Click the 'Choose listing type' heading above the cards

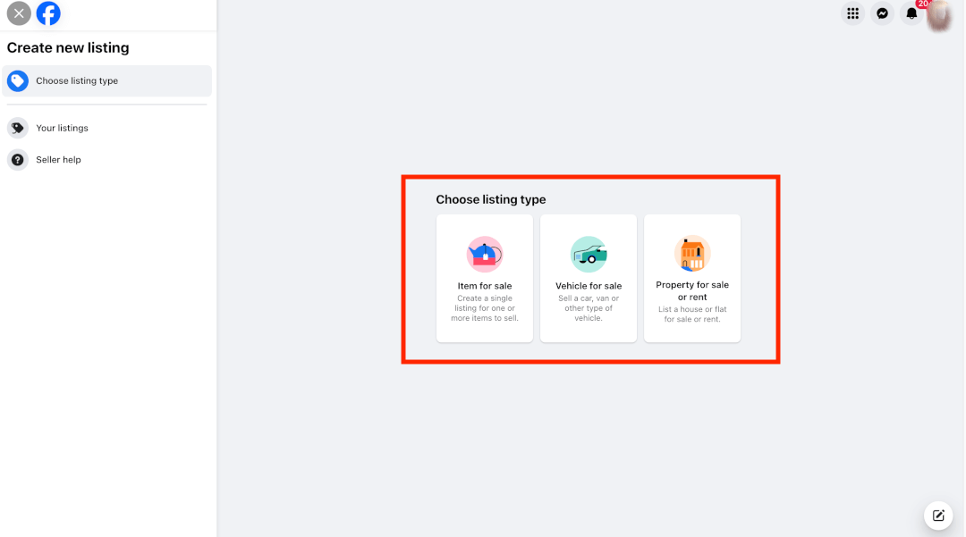(x=491, y=199)
